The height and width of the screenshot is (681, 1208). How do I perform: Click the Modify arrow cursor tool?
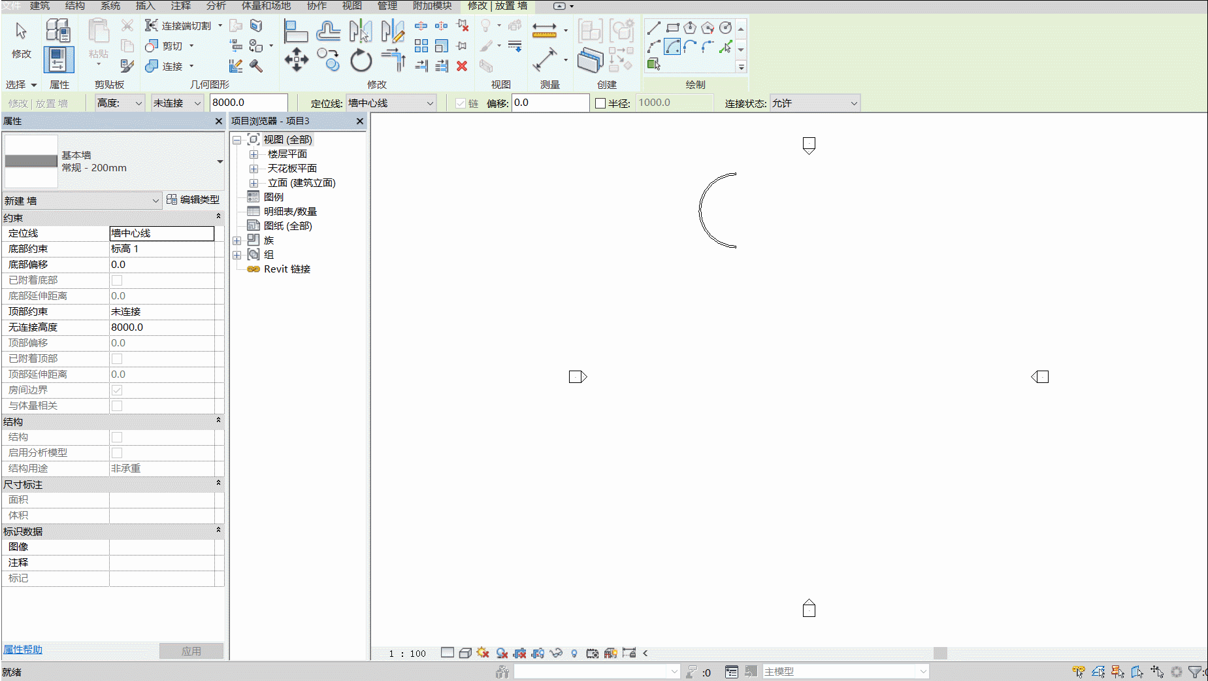coord(21,31)
